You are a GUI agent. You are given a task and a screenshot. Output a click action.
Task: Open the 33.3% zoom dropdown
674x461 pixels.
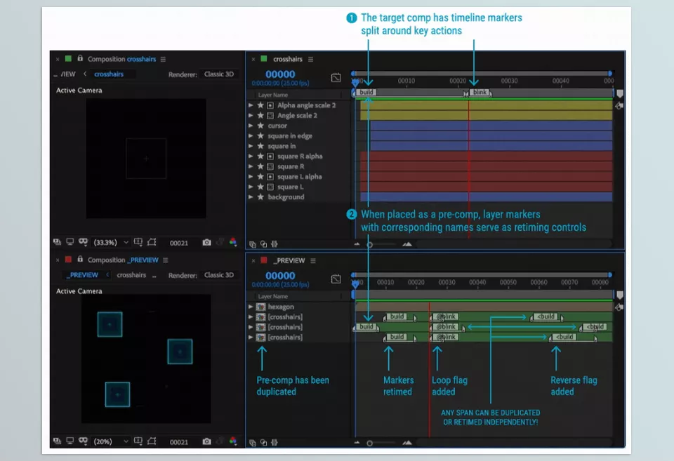coord(111,242)
